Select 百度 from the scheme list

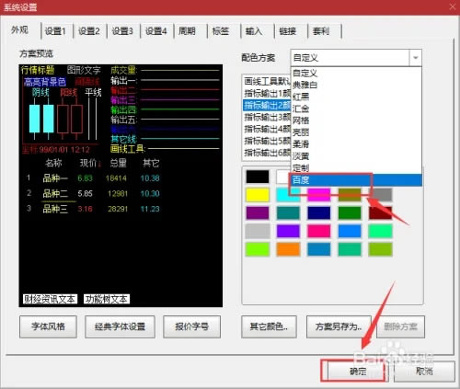356,180
